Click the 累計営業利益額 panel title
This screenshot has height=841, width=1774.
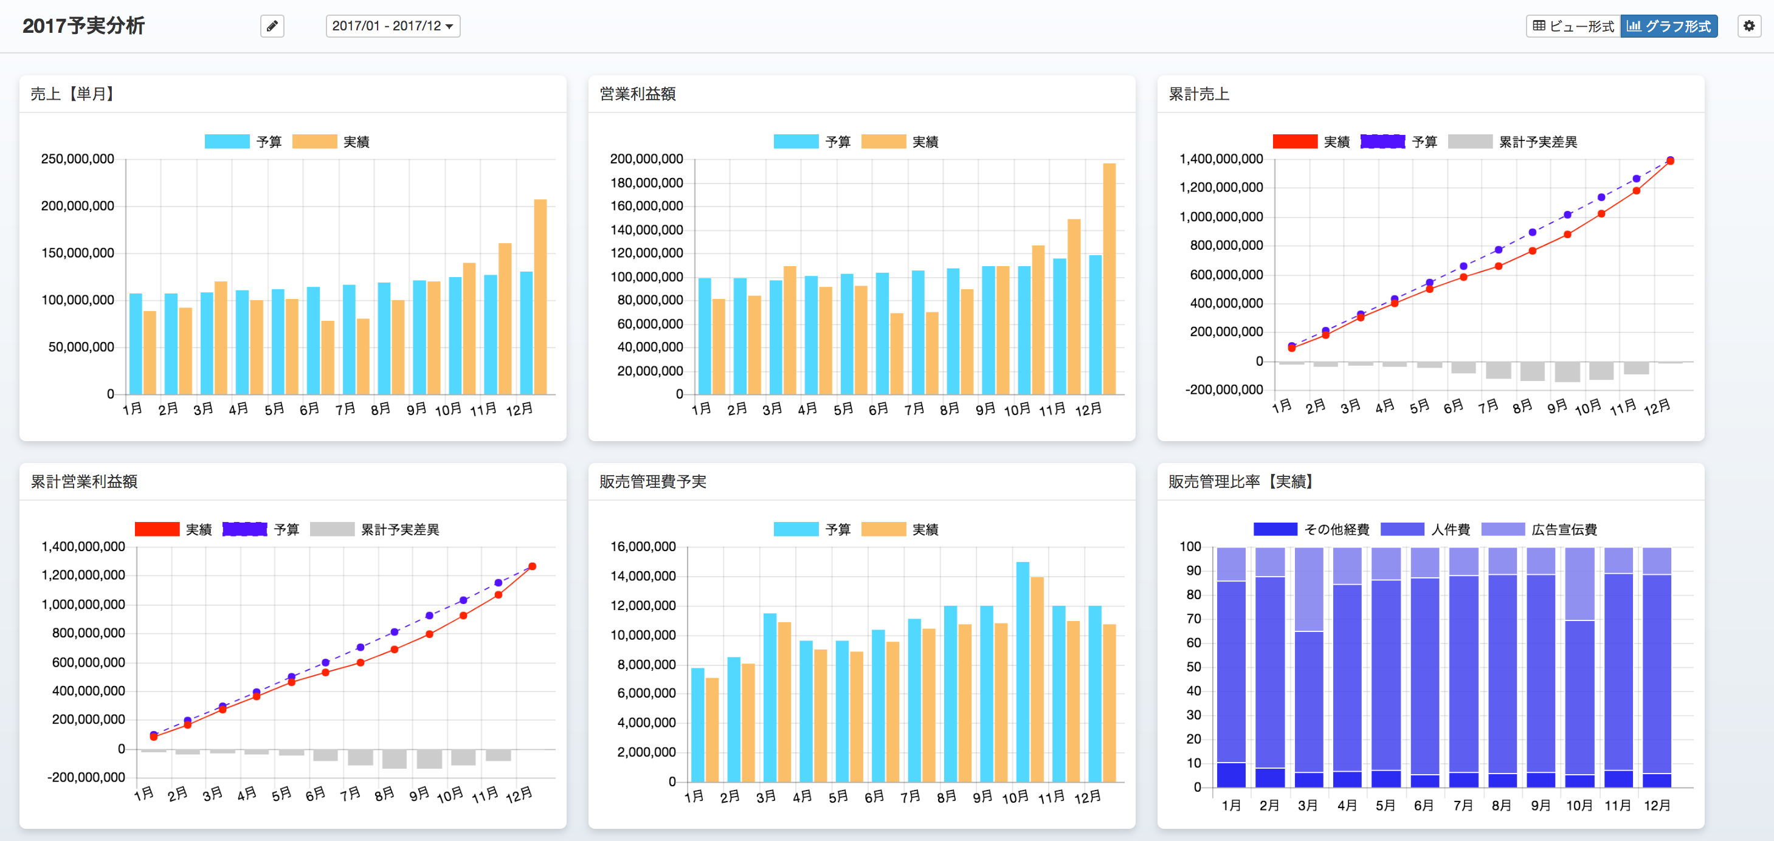(84, 482)
